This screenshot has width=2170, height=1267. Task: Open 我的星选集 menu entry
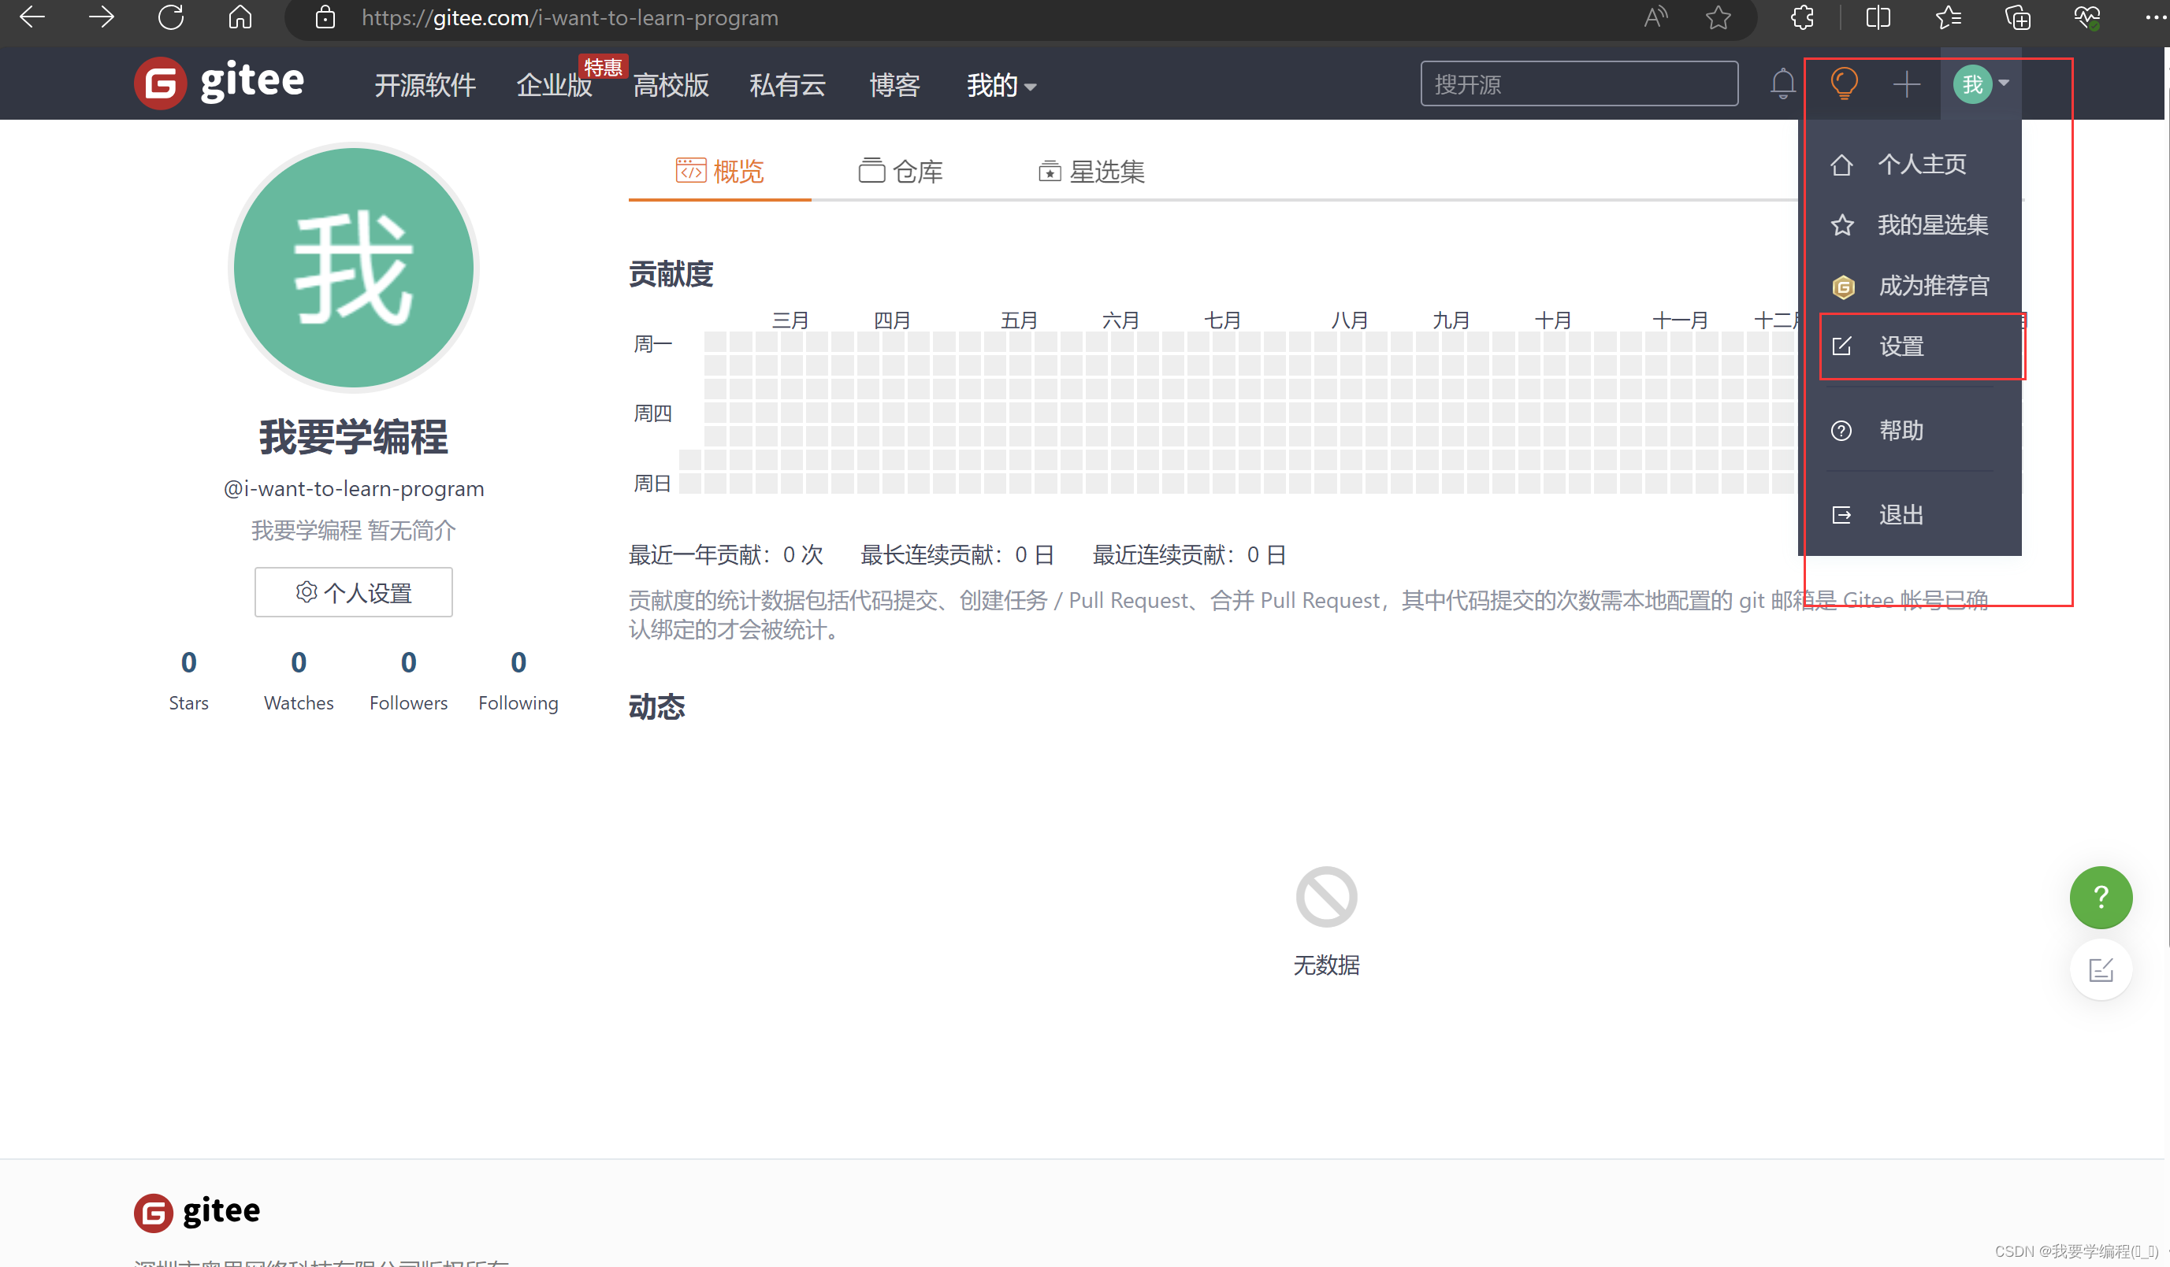point(1931,224)
